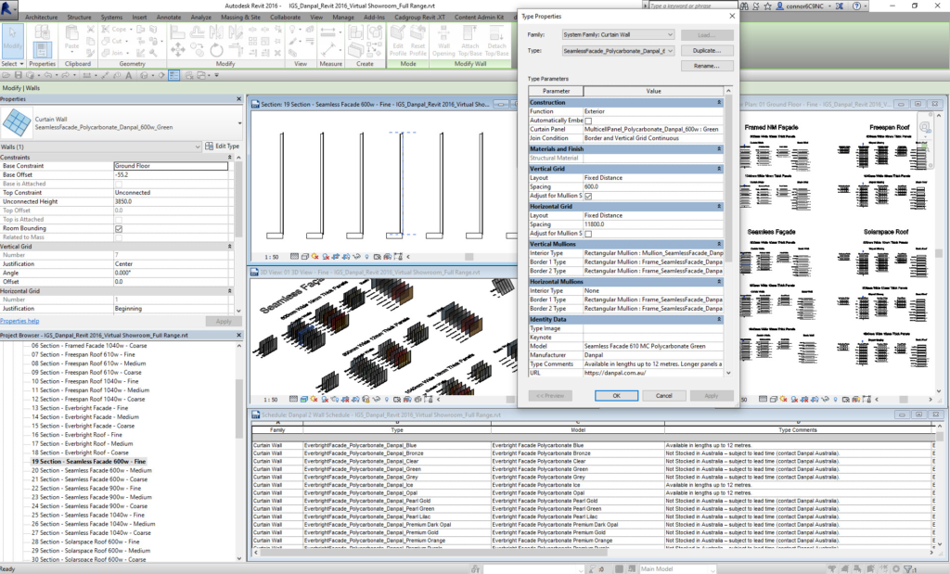Click the Base Constraint value field
This screenshot has height=574, width=950.
point(171,166)
